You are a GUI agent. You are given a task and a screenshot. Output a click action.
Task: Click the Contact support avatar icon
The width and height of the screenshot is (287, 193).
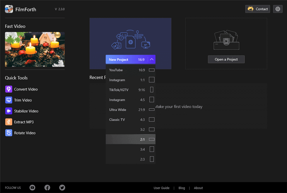[x=250, y=9]
